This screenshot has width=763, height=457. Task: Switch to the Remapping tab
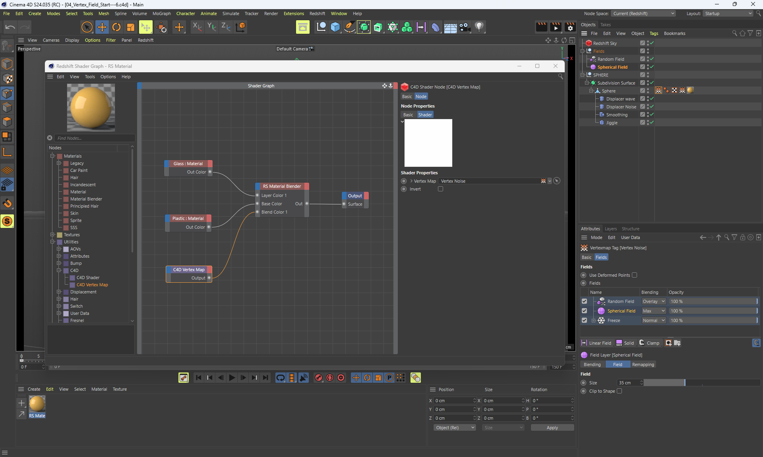click(x=643, y=364)
